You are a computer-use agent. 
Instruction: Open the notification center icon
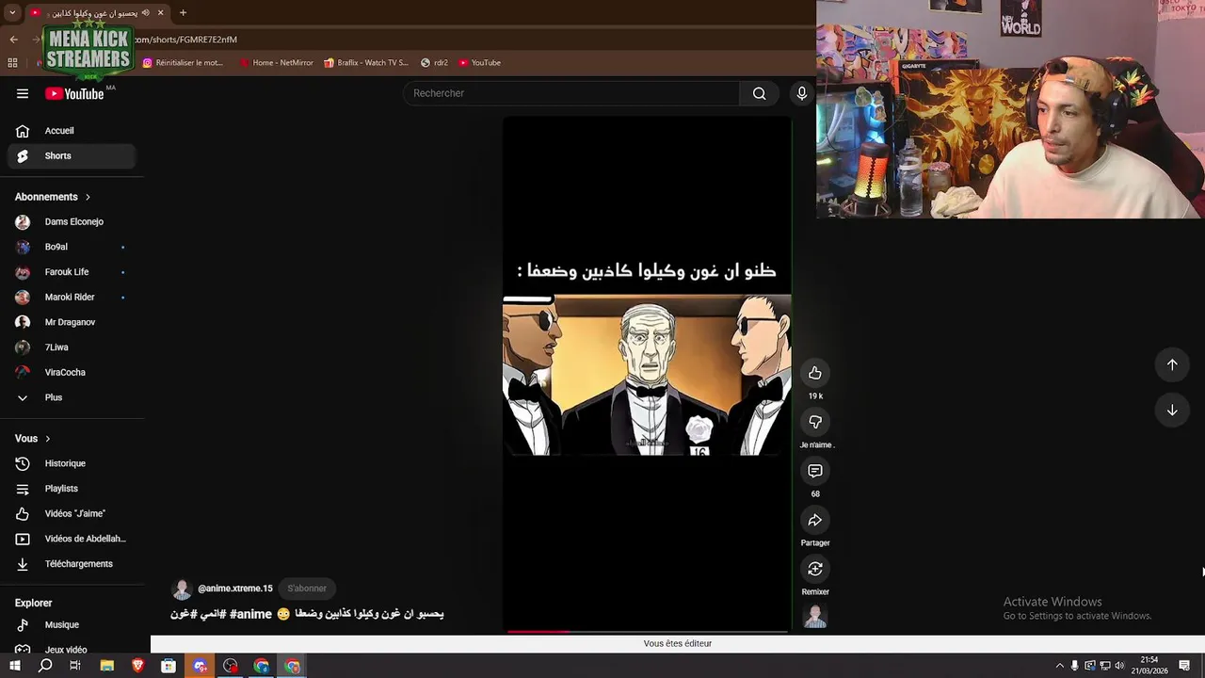click(1186, 666)
